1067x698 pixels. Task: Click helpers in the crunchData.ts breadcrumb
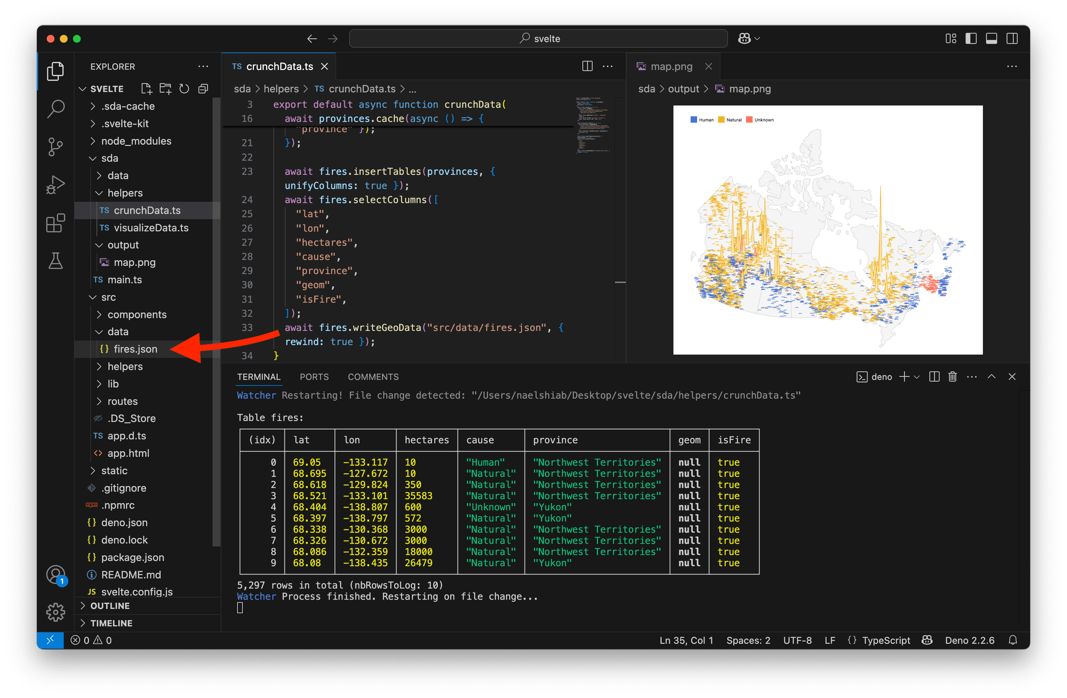coord(281,89)
